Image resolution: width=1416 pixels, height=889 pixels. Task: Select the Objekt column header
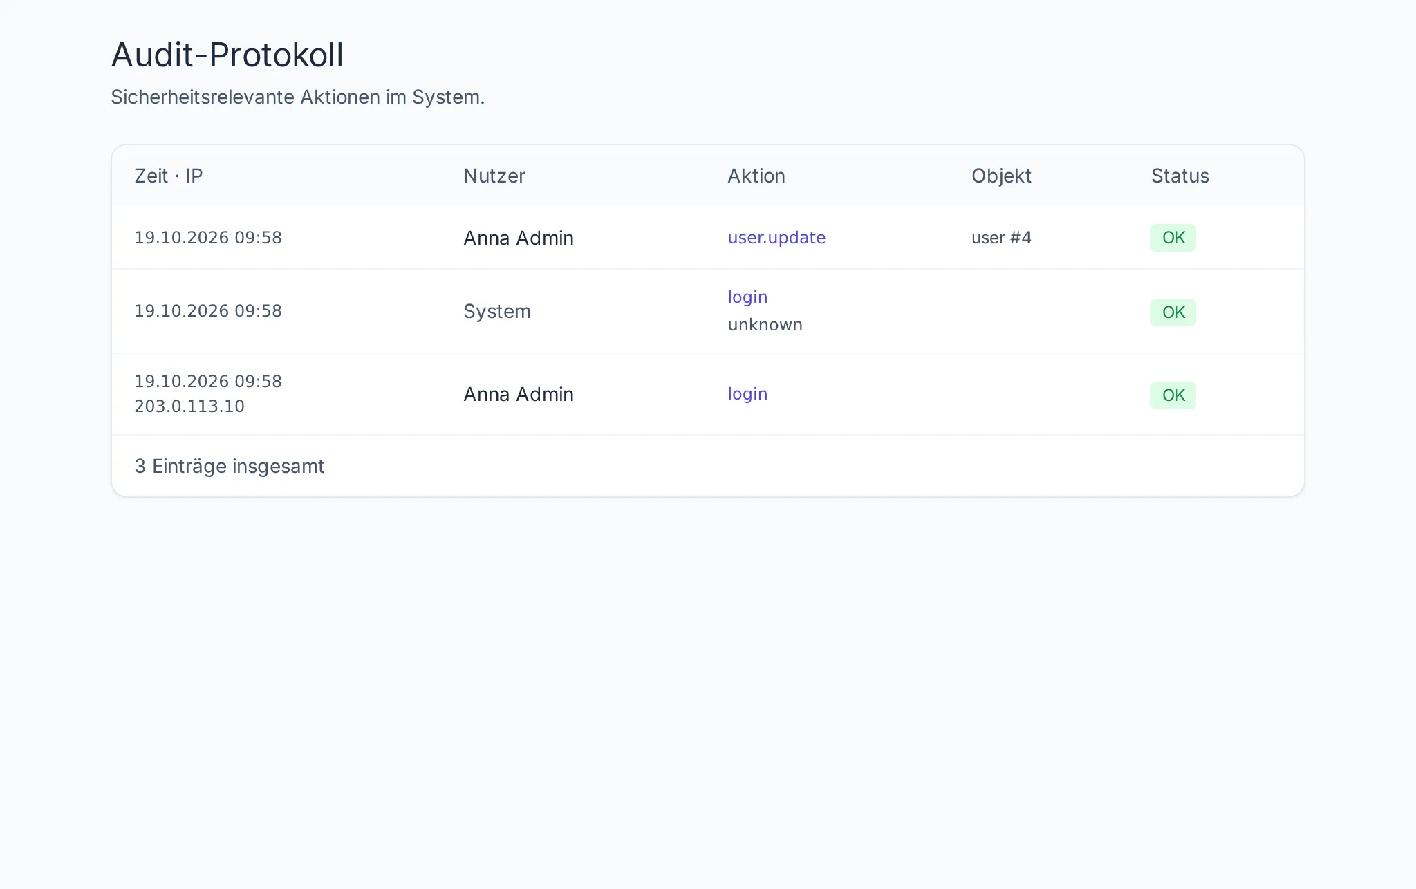(x=1001, y=176)
